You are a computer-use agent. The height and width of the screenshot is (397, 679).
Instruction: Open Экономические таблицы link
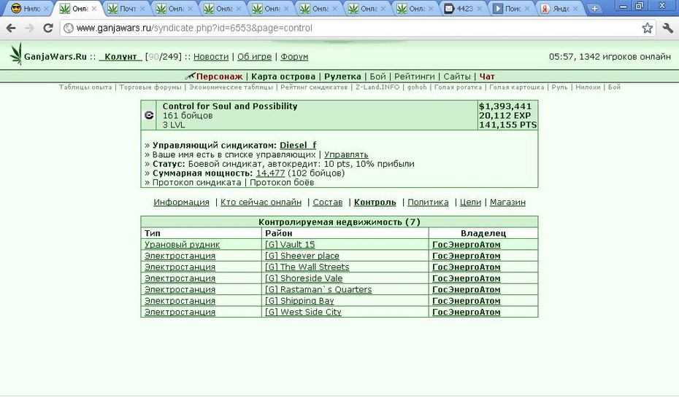tap(231, 87)
